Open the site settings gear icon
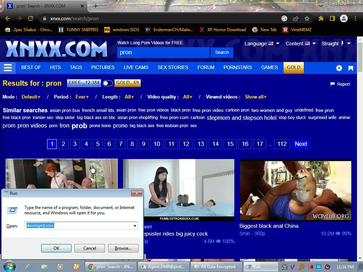The height and width of the screenshot is (272, 363). click(339, 68)
